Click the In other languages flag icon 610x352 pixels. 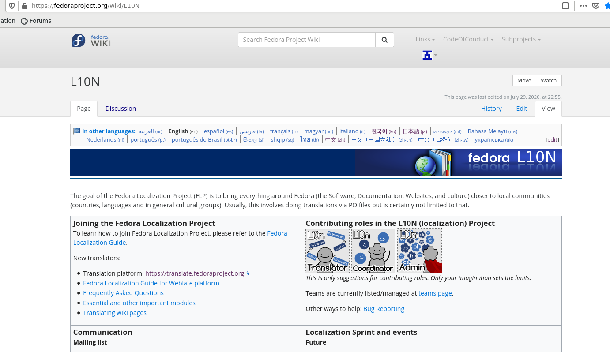[x=76, y=131]
